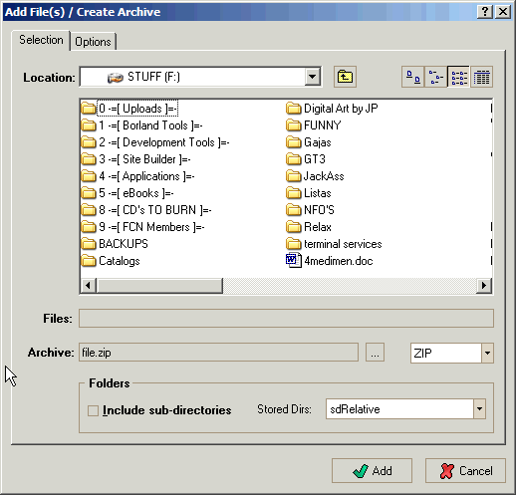Switch to small icons view

click(x=435, y=77)
